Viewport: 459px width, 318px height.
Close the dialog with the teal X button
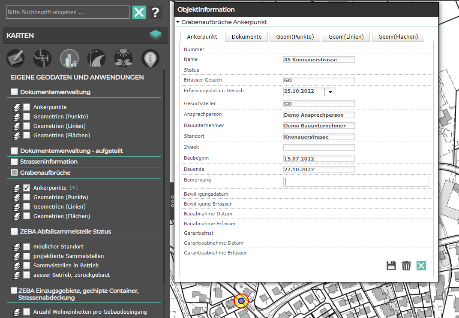[x=421, y=266]
